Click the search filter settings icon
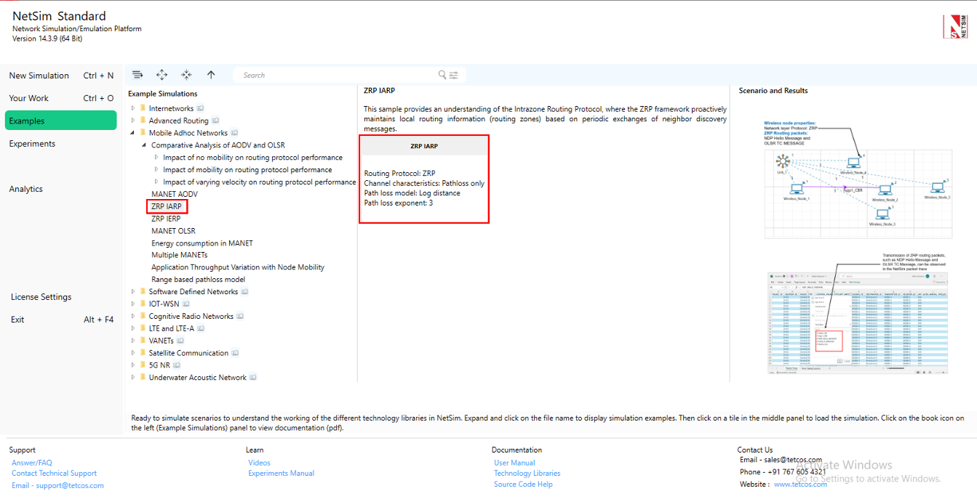977x499 pixels. (x=454, y=75)
